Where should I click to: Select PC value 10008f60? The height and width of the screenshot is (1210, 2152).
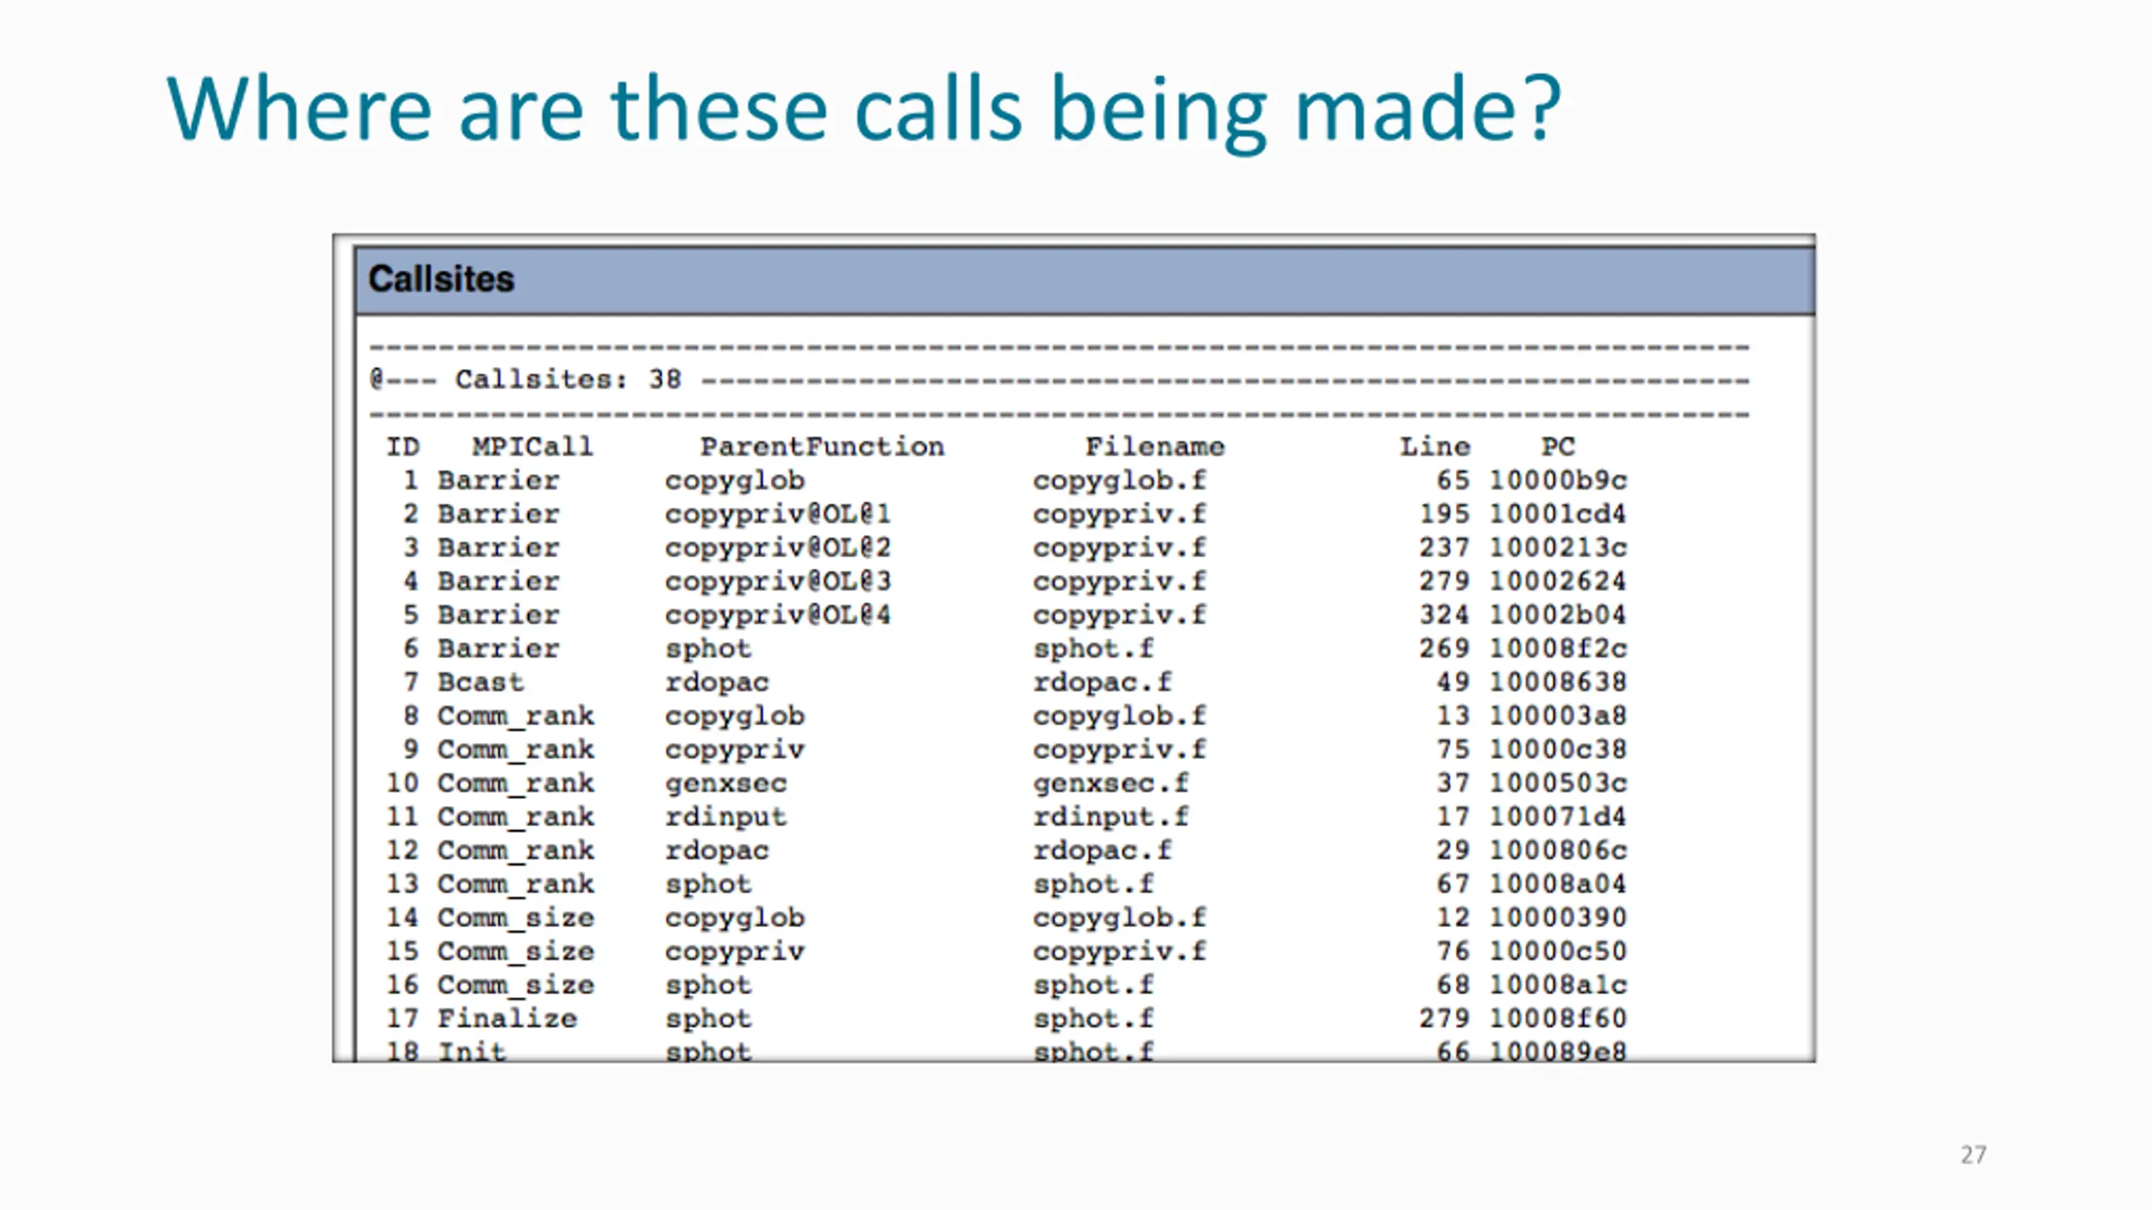click(1558, 1018)
